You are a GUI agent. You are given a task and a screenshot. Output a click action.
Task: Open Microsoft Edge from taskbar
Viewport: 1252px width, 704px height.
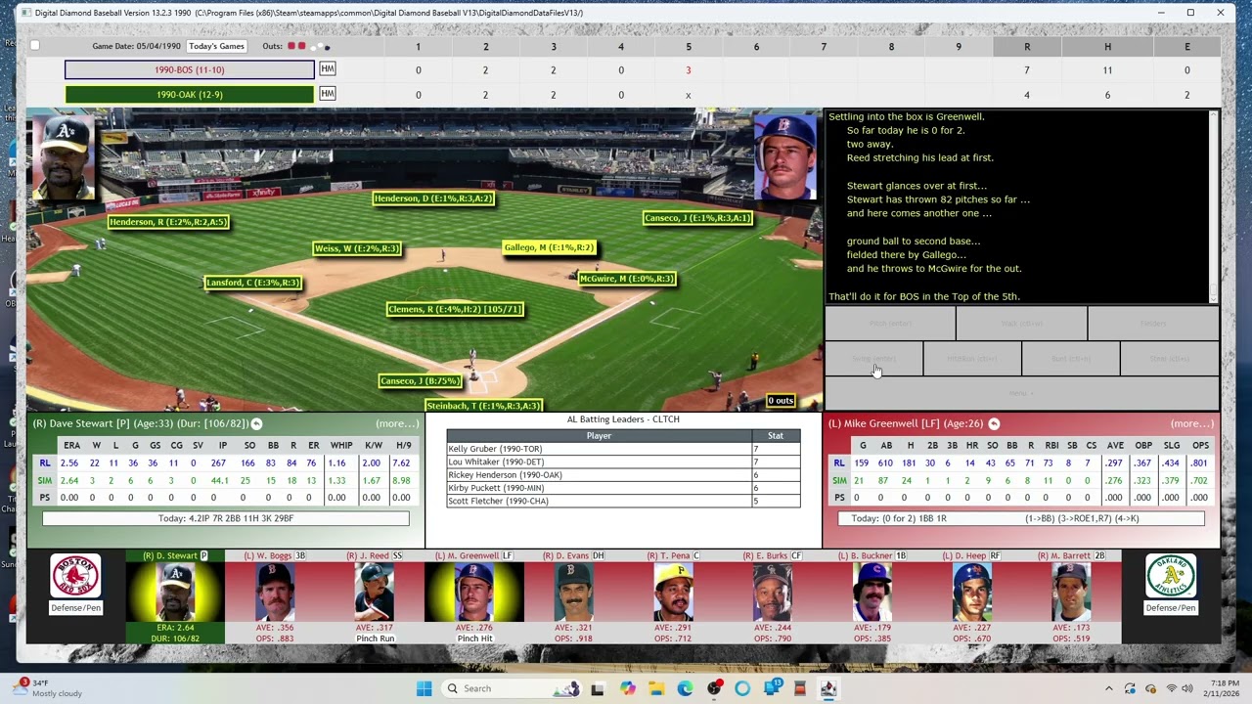click(685, 688)
